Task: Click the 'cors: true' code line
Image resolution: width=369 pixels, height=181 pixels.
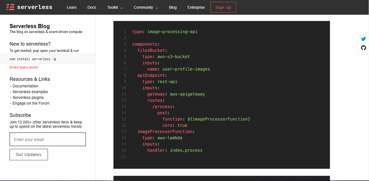Action: point(175,125)
